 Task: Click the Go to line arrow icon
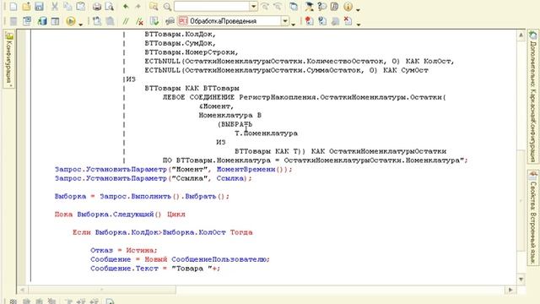click(154, 21)
